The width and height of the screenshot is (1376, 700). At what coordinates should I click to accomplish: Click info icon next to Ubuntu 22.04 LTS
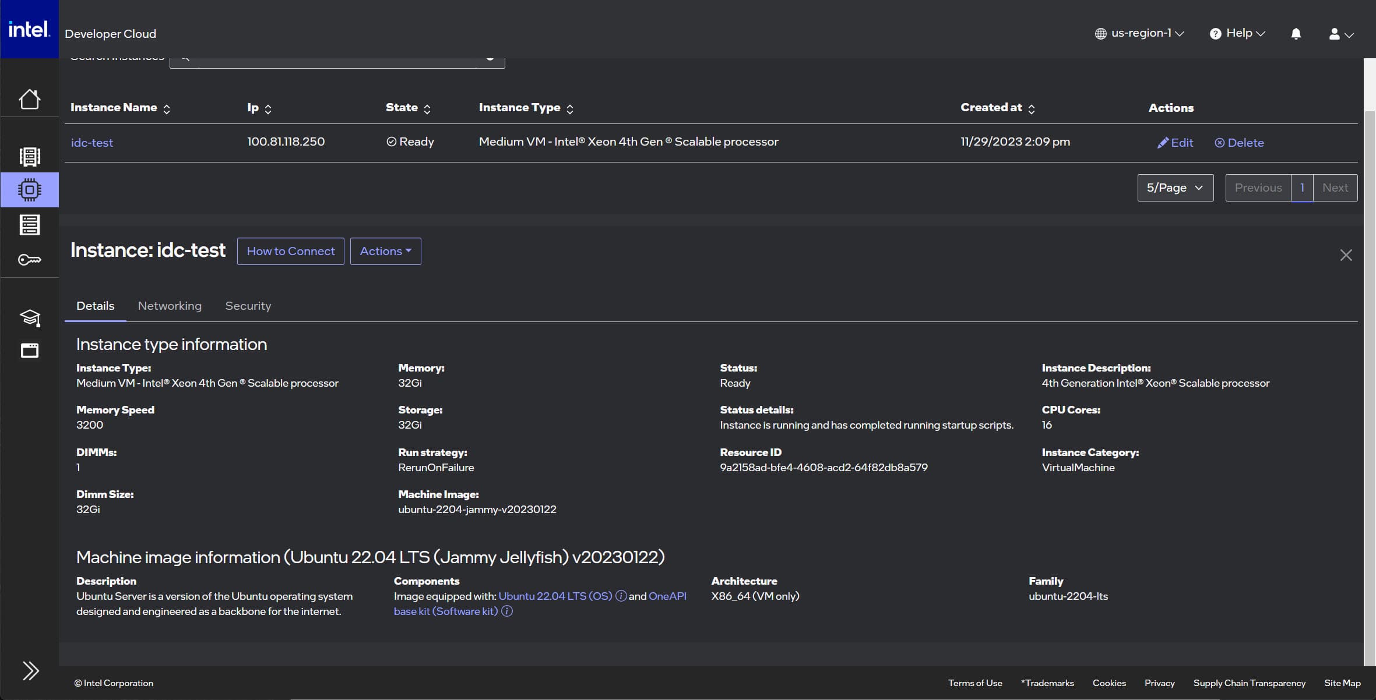pos(621,596)
